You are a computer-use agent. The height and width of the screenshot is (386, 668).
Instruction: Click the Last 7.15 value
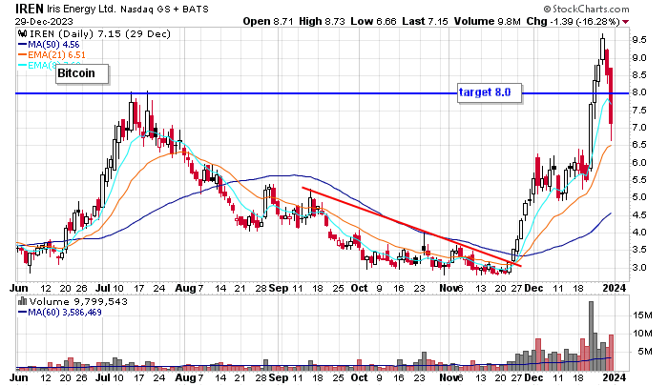click(425, 21)
